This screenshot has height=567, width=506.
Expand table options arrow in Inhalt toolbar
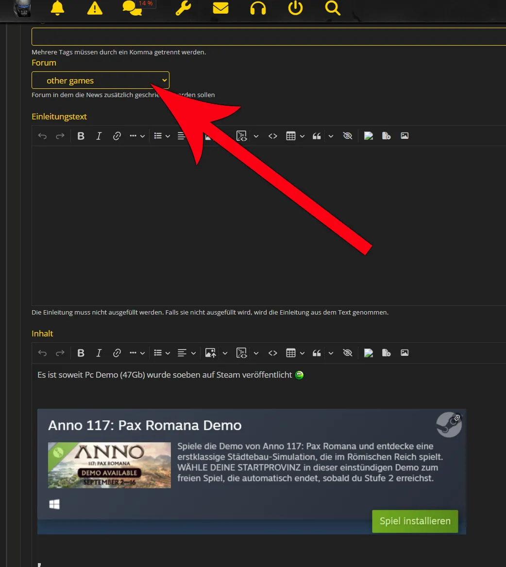tap(302, 353)
